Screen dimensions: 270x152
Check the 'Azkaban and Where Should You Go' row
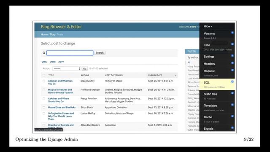pyautogui.click(x=44, y=98)
